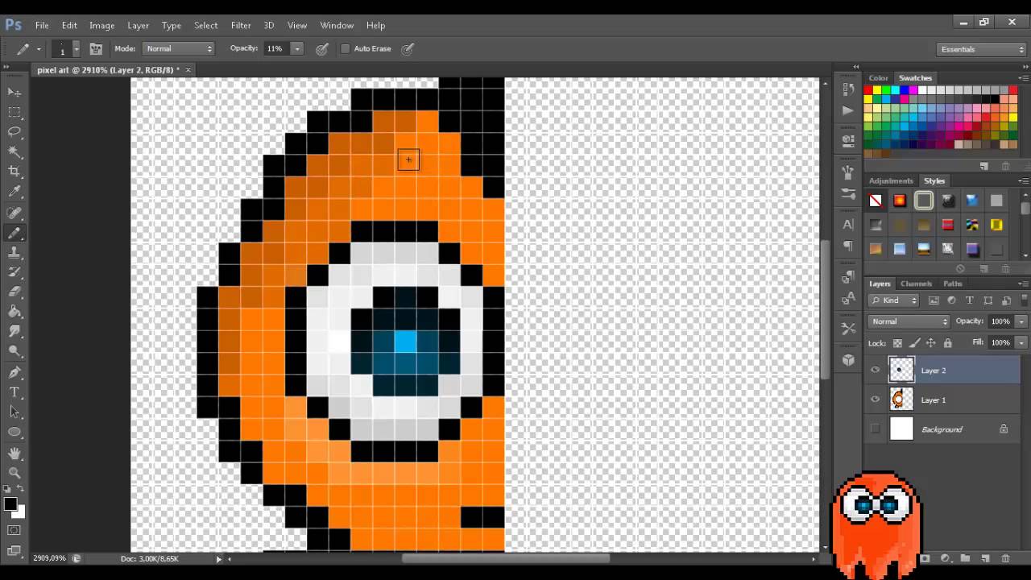This screenshot has height=580, width=1031.
Task: Open the File menu
Action: tap(42, 25)
